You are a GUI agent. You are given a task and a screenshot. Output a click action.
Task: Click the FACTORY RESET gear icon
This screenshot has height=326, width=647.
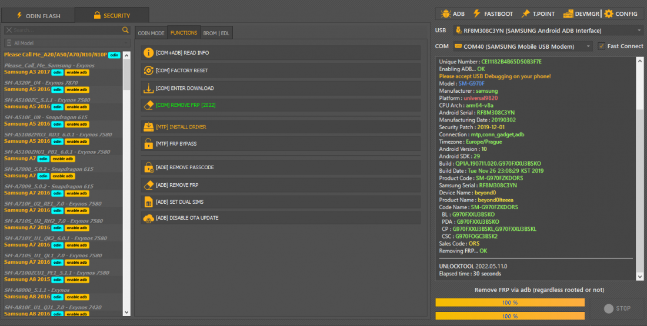pos(148,70)
